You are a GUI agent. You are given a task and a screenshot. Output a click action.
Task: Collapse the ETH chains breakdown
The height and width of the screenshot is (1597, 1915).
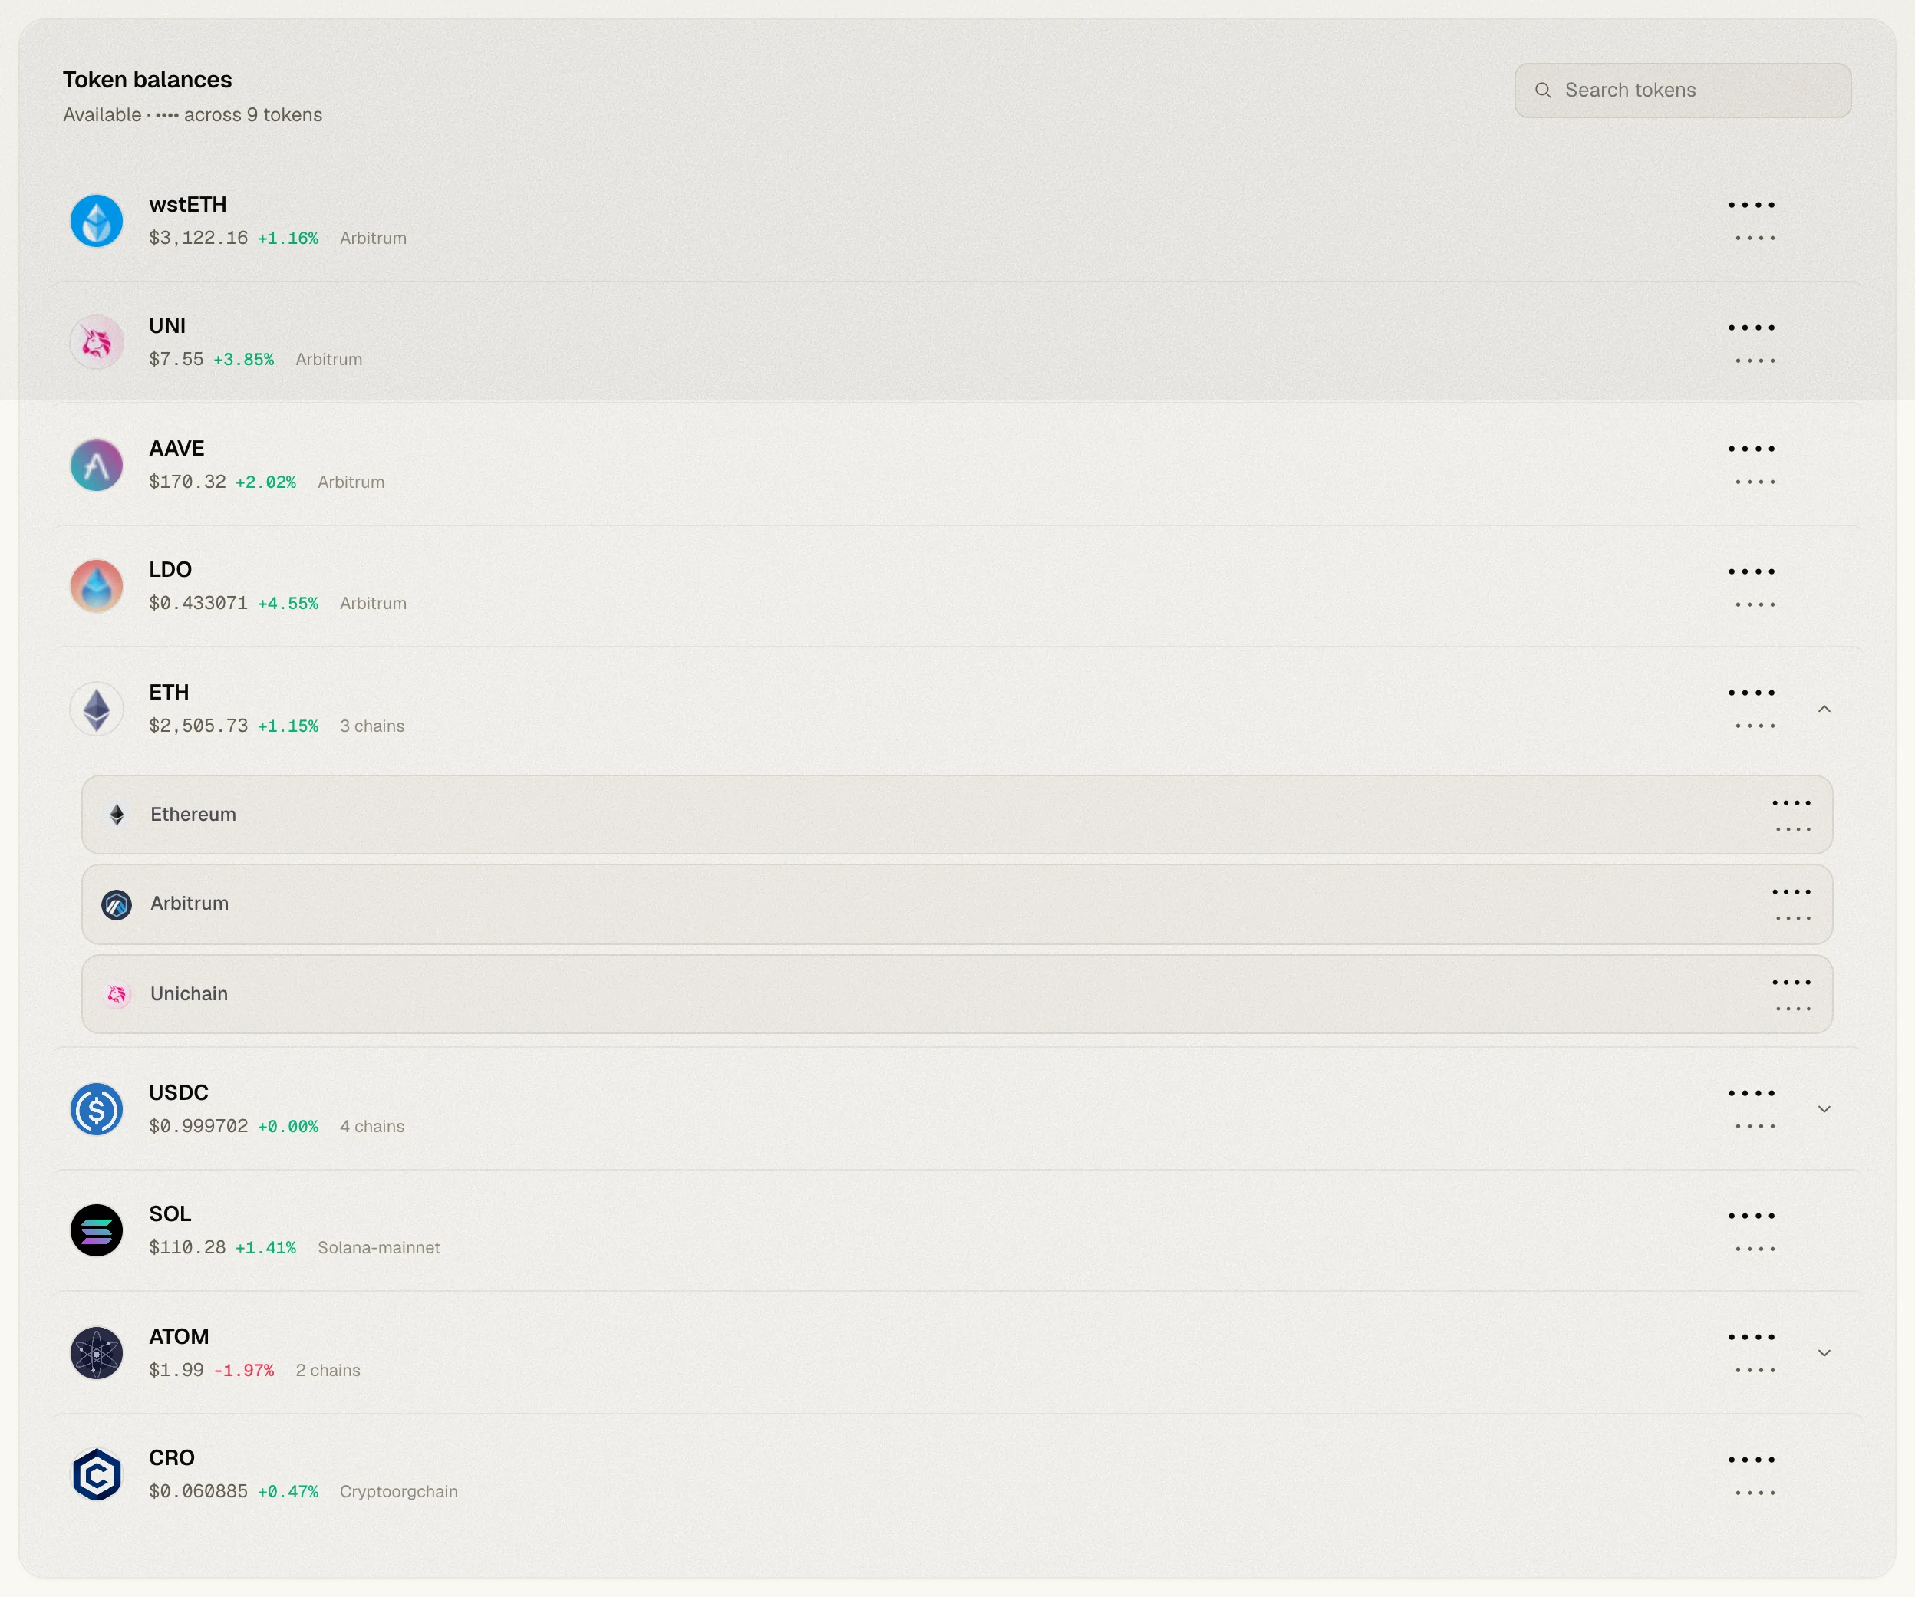(1824, 710)
